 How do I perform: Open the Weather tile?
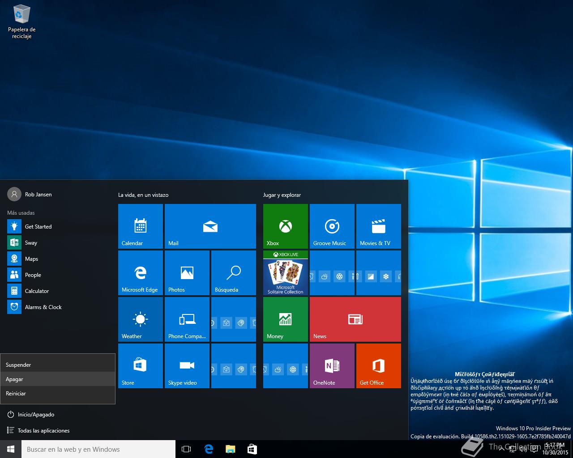pos(141,319)
